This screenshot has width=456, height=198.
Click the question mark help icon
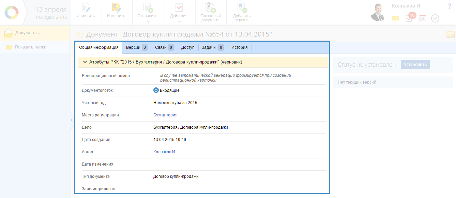tap(449, 6)
